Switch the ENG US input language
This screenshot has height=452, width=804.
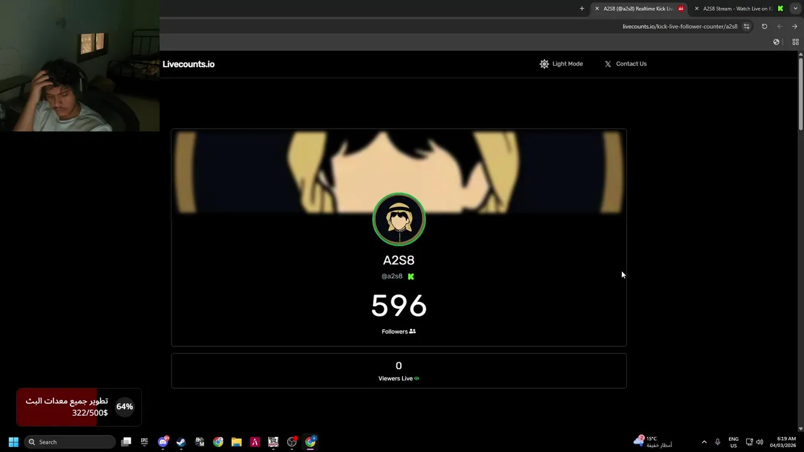point(734,442)
